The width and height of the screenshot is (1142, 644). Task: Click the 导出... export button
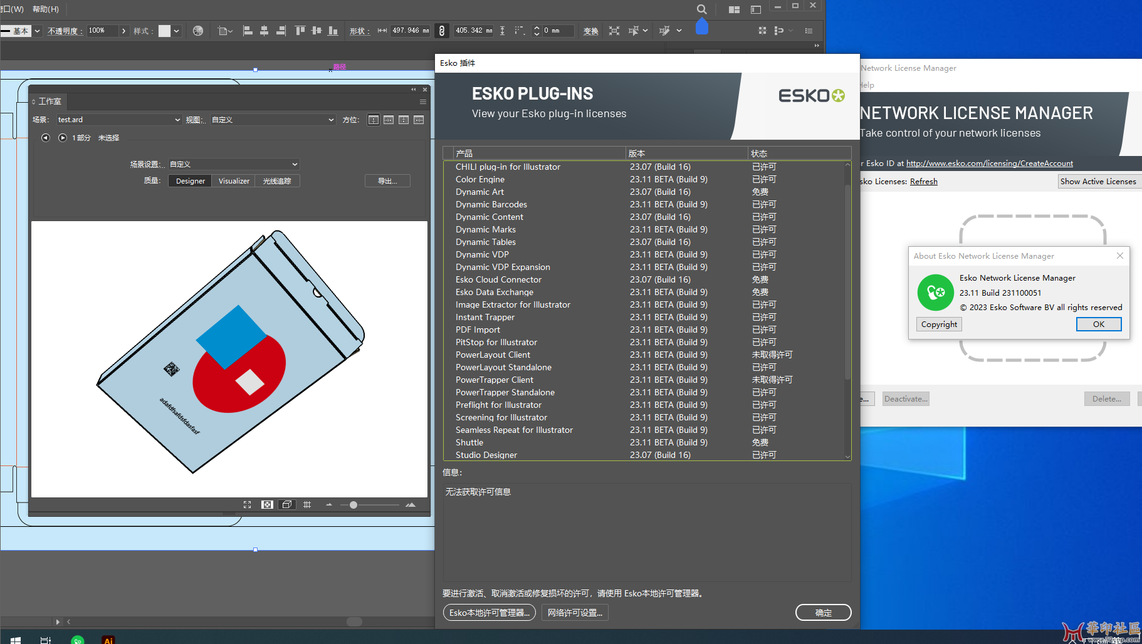click(x=387, y=181)
